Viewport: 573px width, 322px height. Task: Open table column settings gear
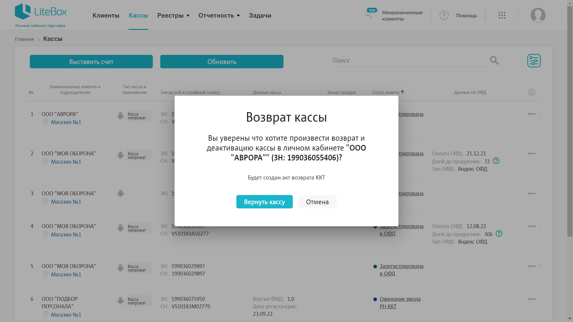coord(532,92)
